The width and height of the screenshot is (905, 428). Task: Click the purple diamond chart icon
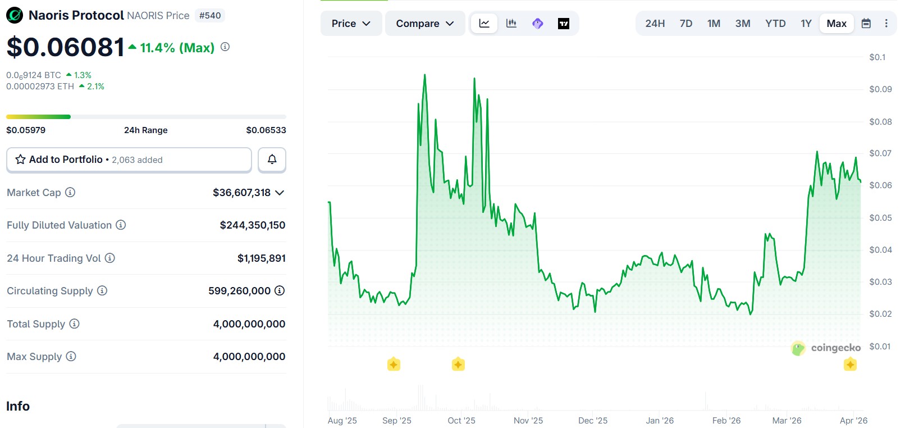(x=537, y=24)
